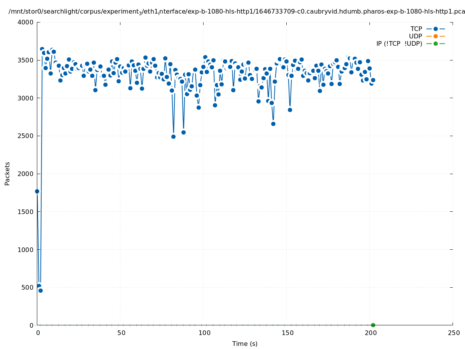The image size is (465, 349).
Task: Click the TCP dip point near 2500 packets
Action: point(173,136)
